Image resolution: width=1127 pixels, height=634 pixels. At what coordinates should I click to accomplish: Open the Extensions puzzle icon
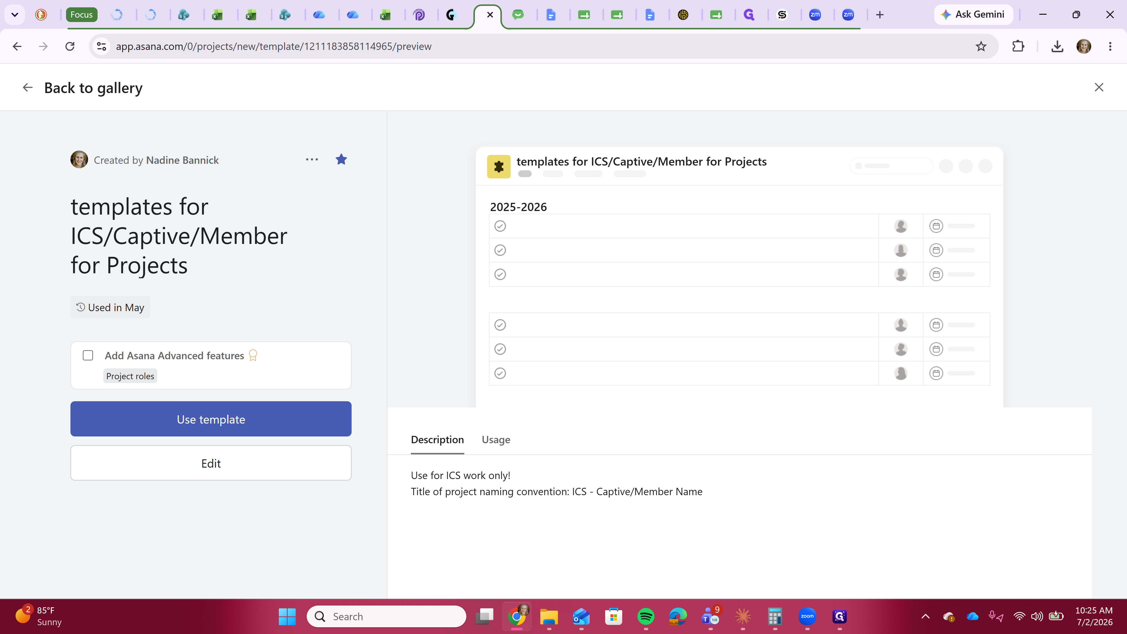[1018, 46]
